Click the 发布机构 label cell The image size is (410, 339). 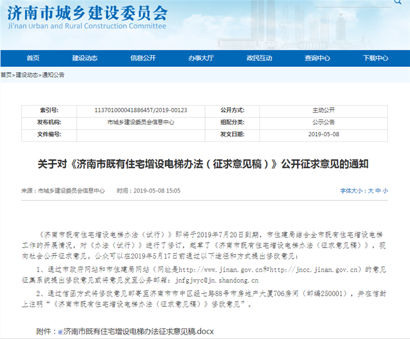coord(49,122)
